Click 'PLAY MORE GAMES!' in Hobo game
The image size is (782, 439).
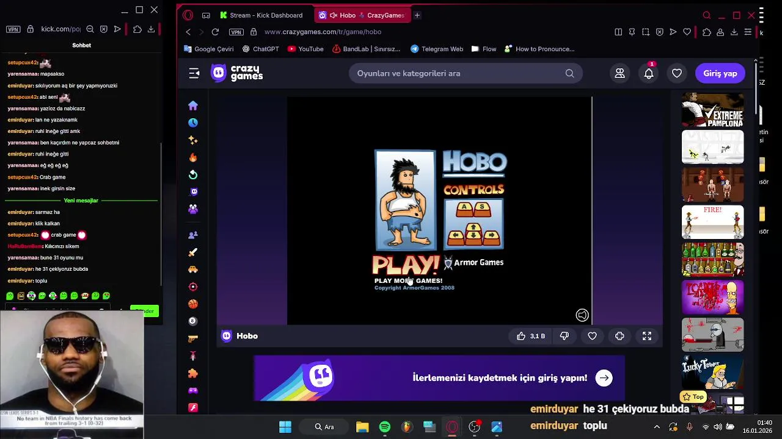pos(408,281)
